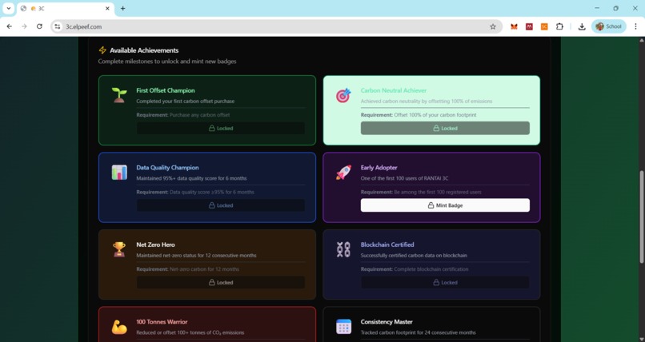
Task: Click the Early Adopter title
Action: point(379,168)
